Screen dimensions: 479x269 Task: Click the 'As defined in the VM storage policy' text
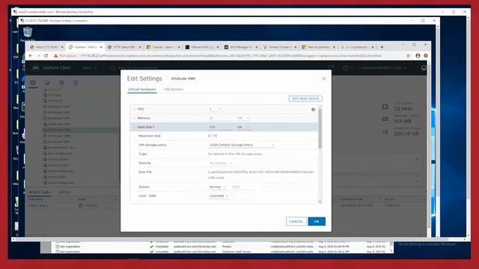(x=235, y=154)
